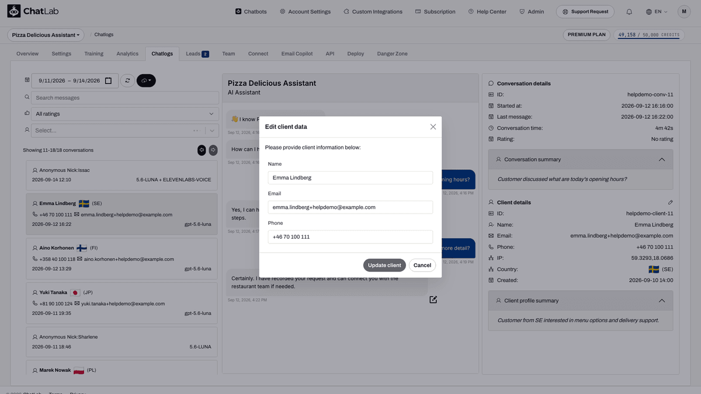Click phone icon in Emma Lindberg card
Viewport: 701px width, 394px height.
pos(35,214)
